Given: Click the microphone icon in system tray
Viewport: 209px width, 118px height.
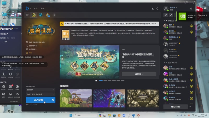Looking at the screenshot, I should pyautogui.click(x=181, y=115).
